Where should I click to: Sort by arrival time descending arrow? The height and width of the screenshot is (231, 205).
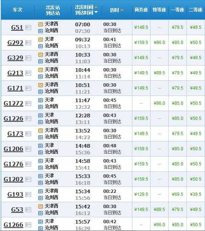(x=96, y=12)
